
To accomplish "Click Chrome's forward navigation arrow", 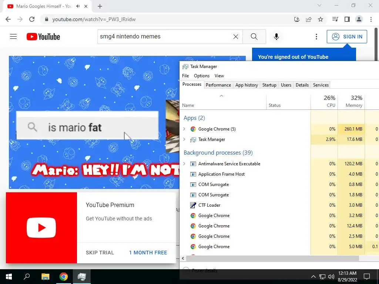I will click(20, 19).
